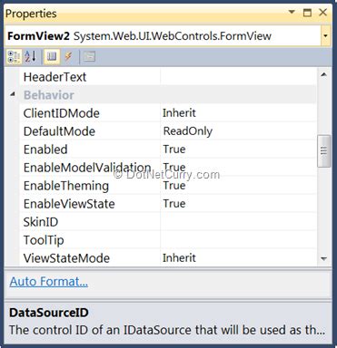Maximize the Properties panel
This screenshot has height=348, width=337.
[307, 13]
